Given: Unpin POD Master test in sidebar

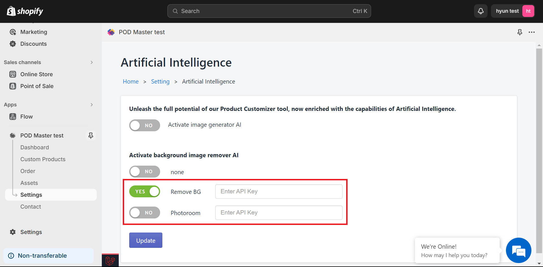Looking at the screenshot, I should 91,135.
